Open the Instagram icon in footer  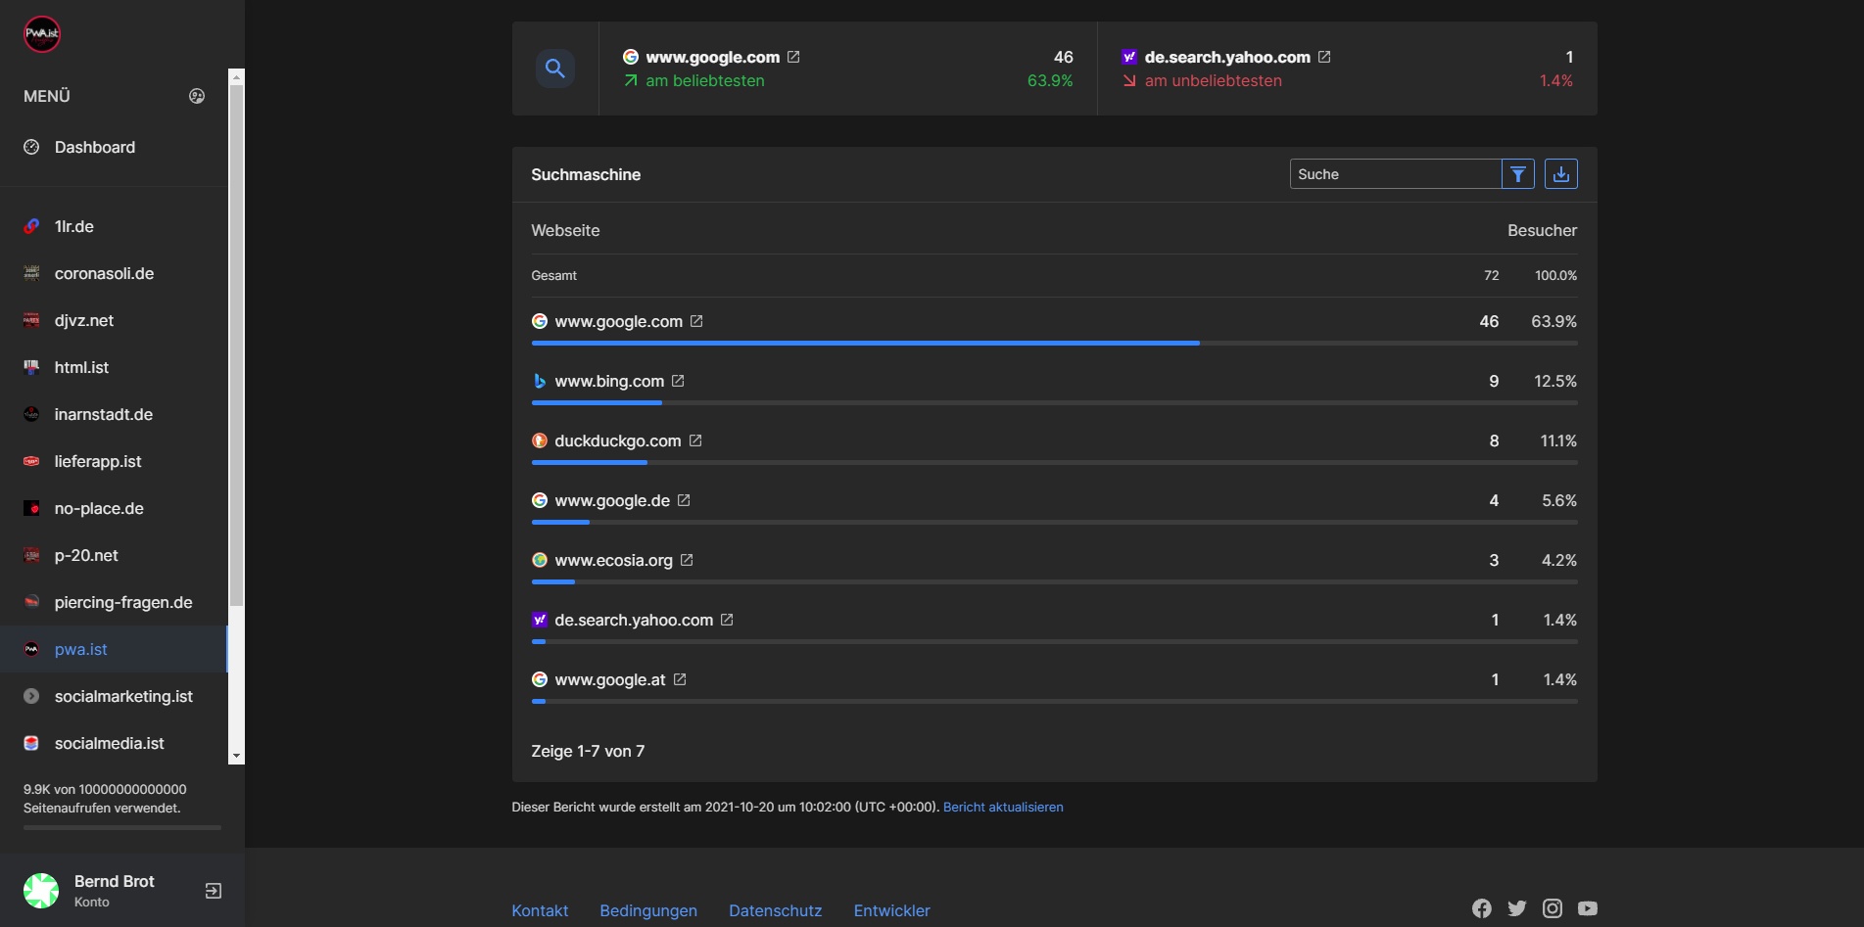click(x=1552, y=908)
